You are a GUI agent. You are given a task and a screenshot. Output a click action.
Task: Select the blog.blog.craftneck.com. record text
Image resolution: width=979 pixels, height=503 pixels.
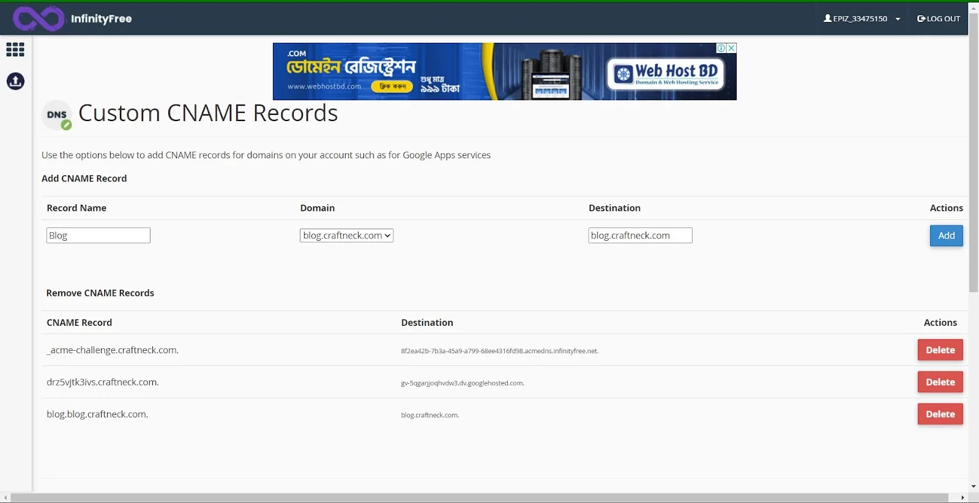click(97, 414)
